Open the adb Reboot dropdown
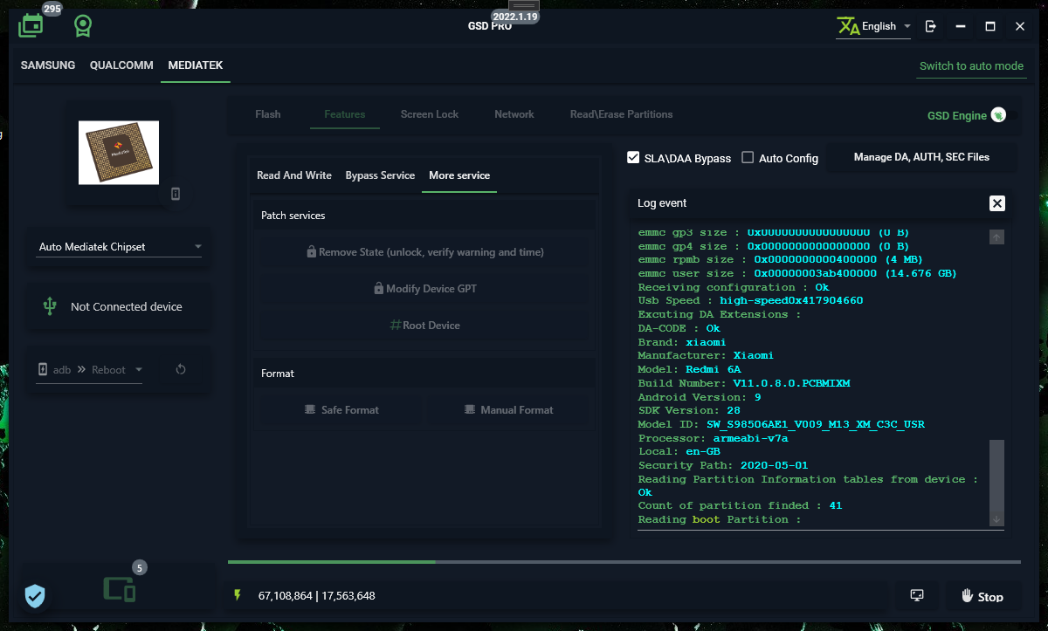This screenshot has width=1048, height=631. click(x=90, y=370)
